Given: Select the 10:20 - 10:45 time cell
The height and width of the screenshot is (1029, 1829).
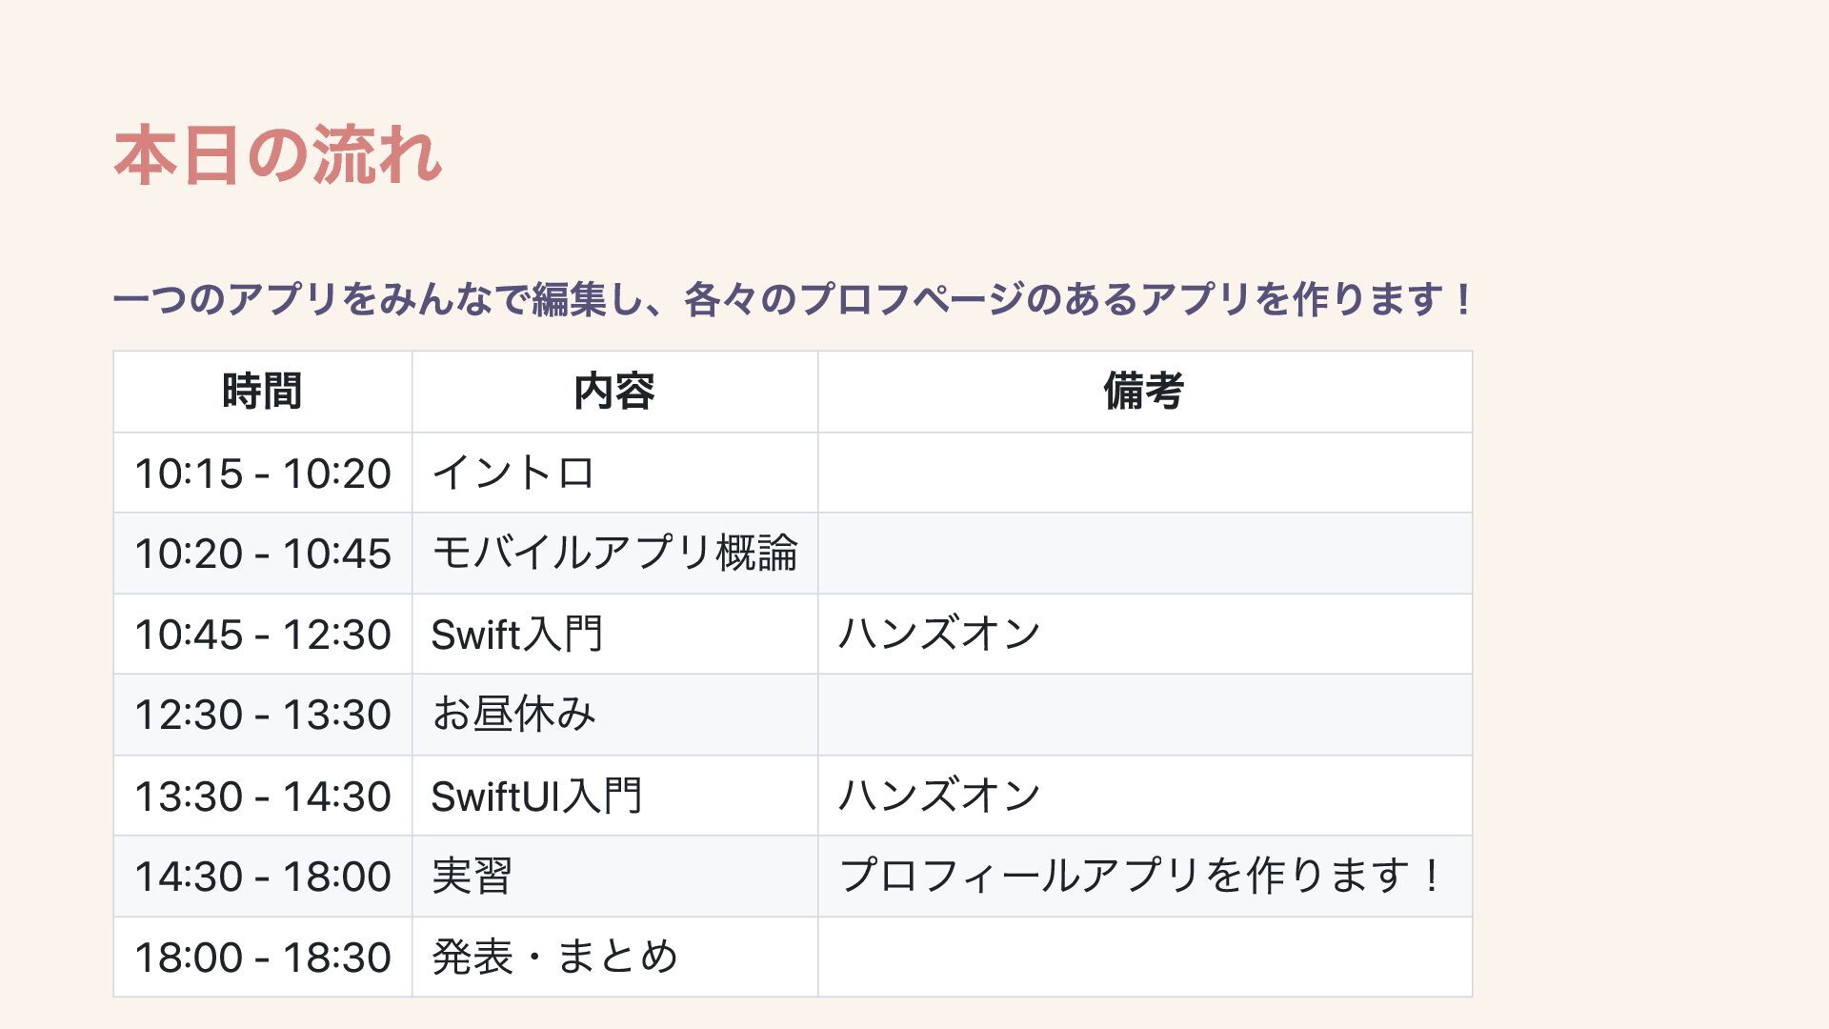Looking at the screenshot, I should (262, 554).
